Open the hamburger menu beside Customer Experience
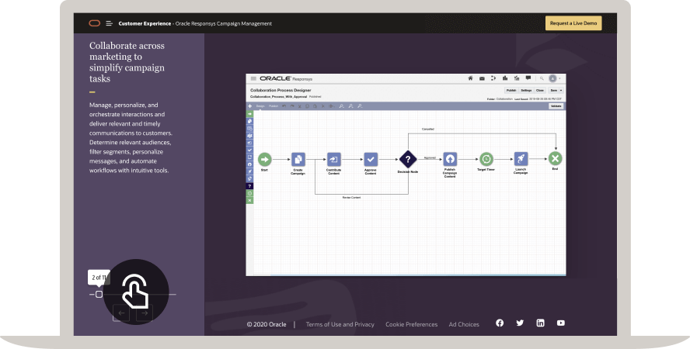This screenshot has height=349, width=690. point(110,23)
